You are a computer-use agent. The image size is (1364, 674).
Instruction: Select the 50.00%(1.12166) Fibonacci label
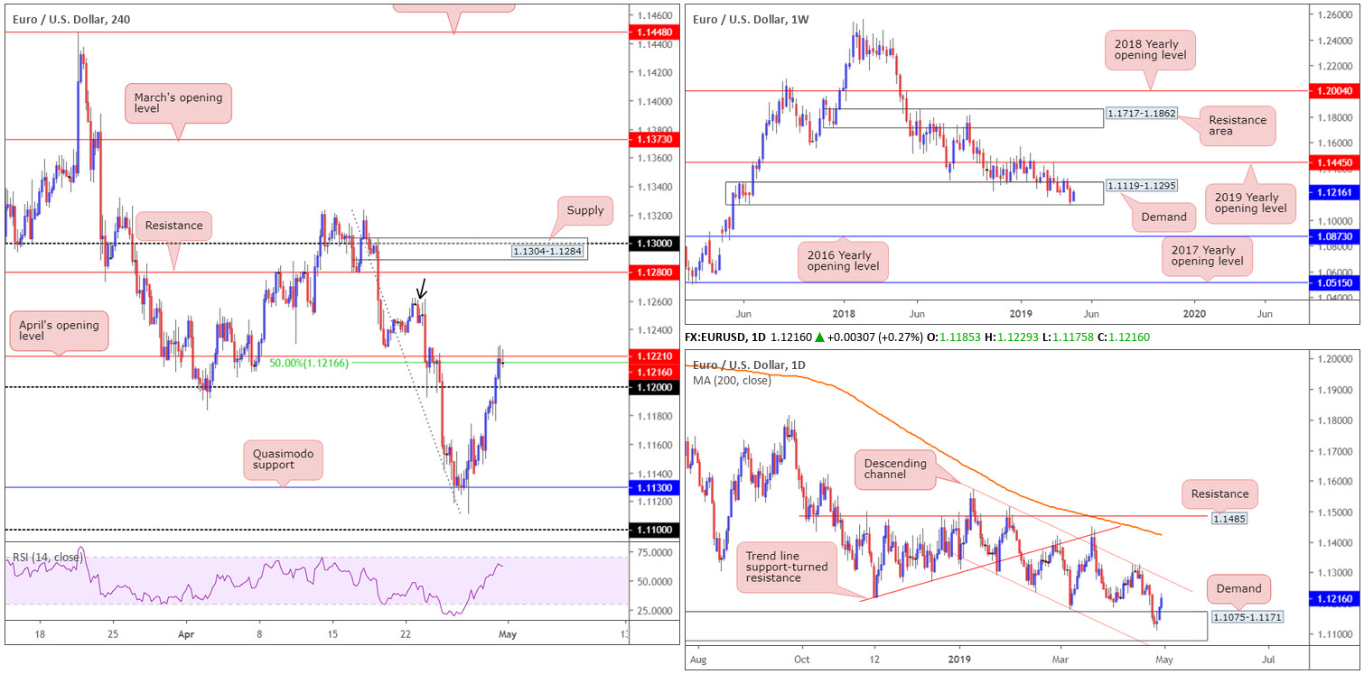[x=310, y=363]
